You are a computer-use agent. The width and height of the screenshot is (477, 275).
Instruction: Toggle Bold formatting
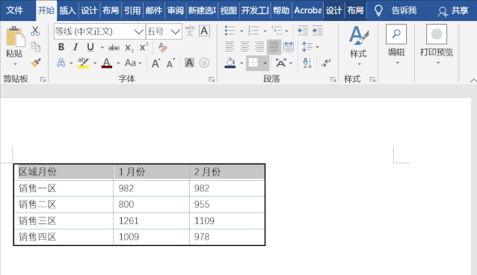pos(61,47)
